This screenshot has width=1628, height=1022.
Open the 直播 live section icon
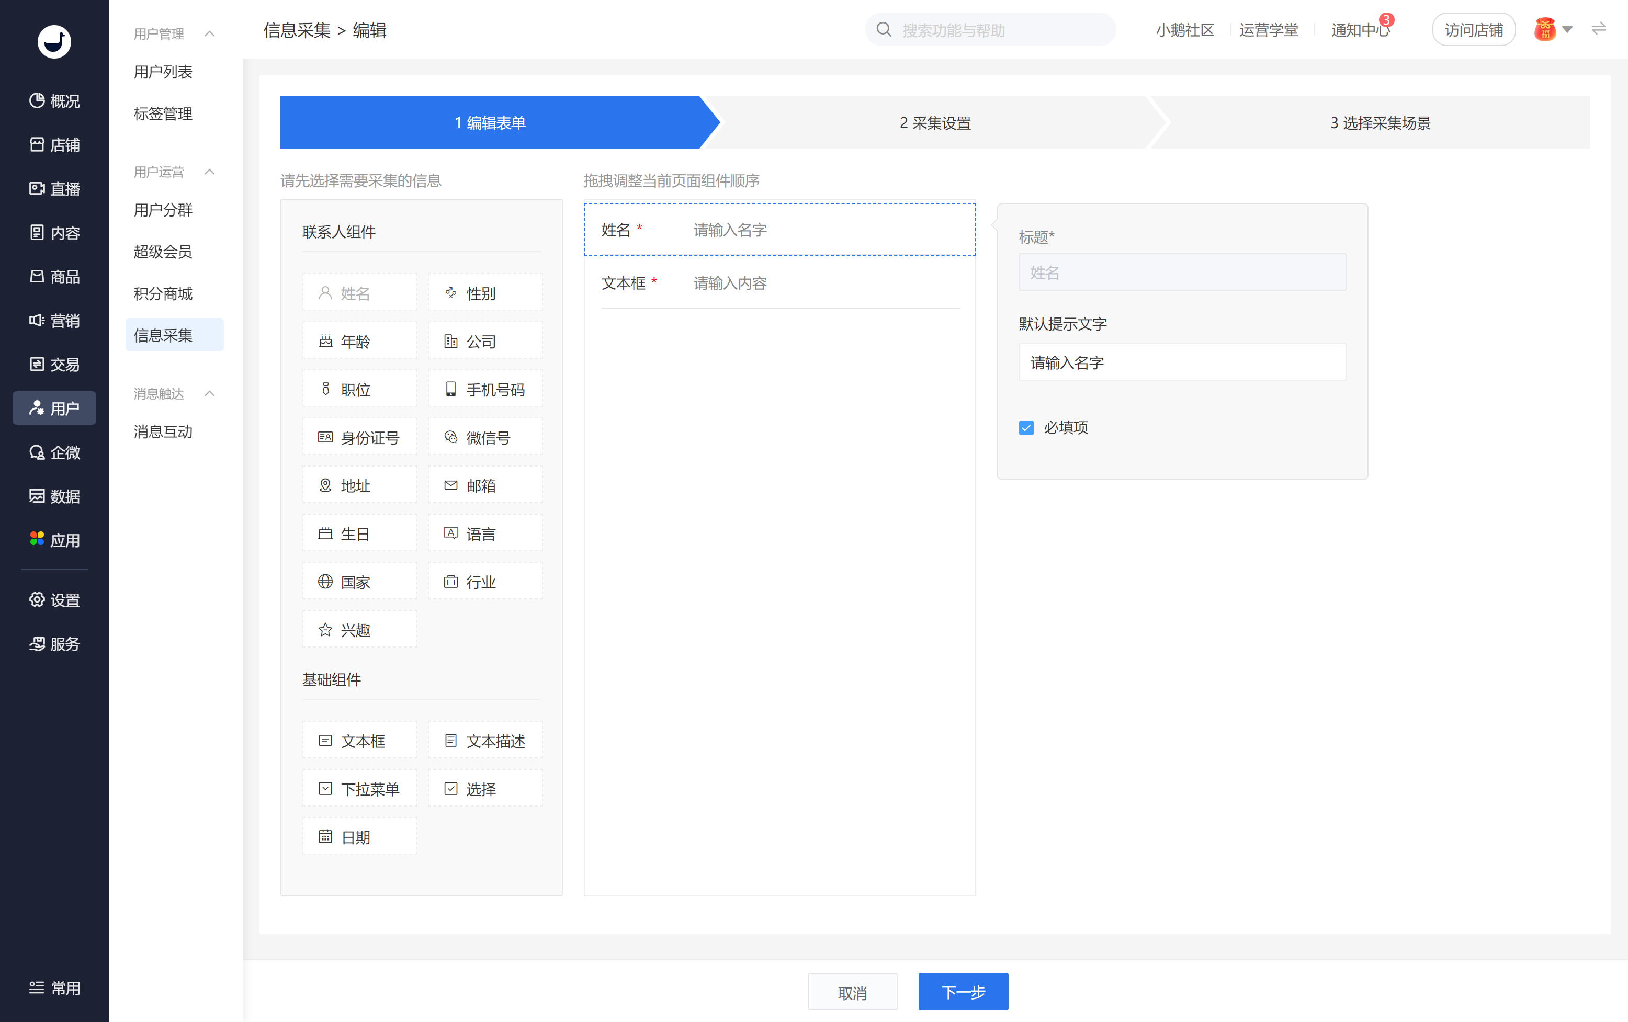(x=37, y=189)
